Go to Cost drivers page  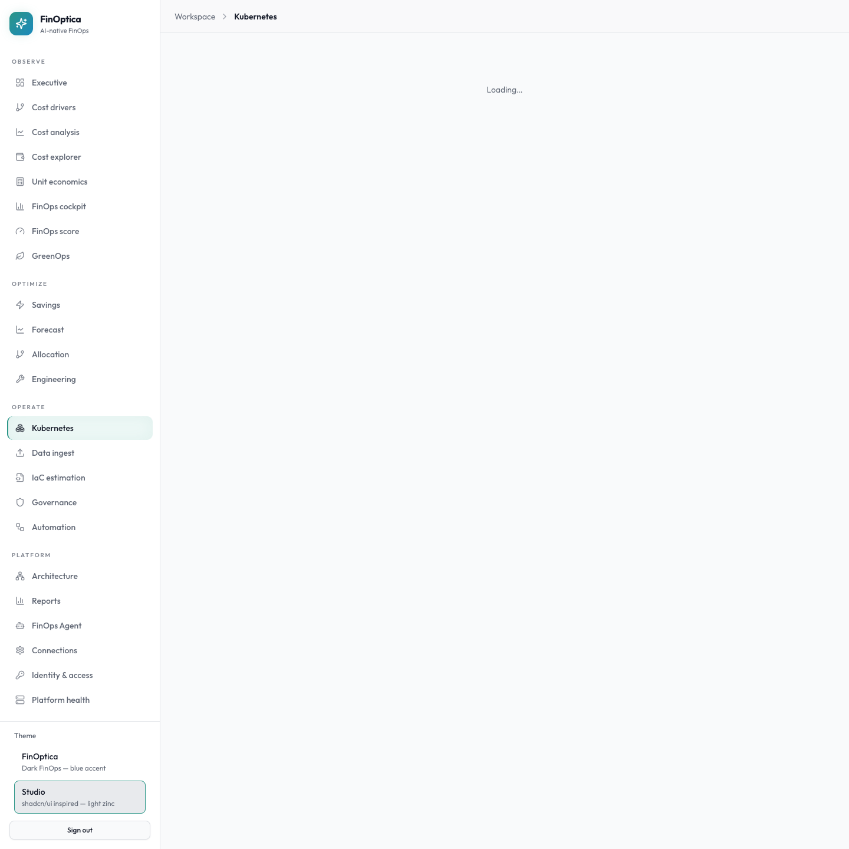pos(54,107)
